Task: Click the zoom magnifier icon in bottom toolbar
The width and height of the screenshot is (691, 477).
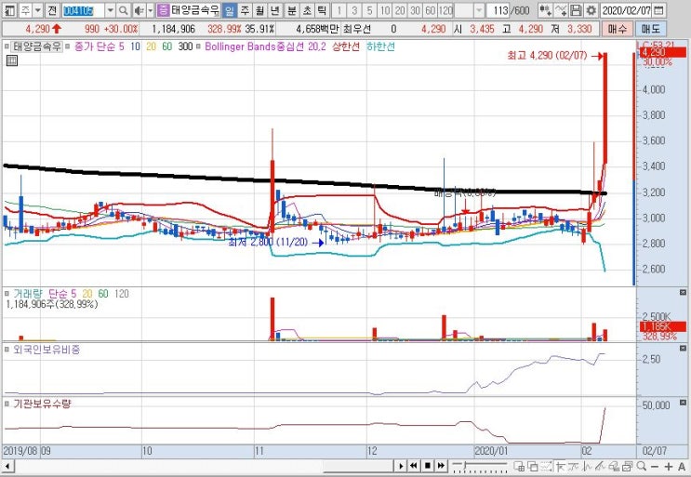Action: (642, 466)
